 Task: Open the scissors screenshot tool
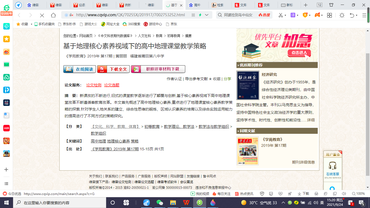tap(281, 15)
